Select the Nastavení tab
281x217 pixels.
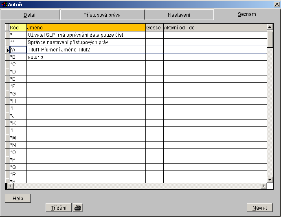(179, 15)
